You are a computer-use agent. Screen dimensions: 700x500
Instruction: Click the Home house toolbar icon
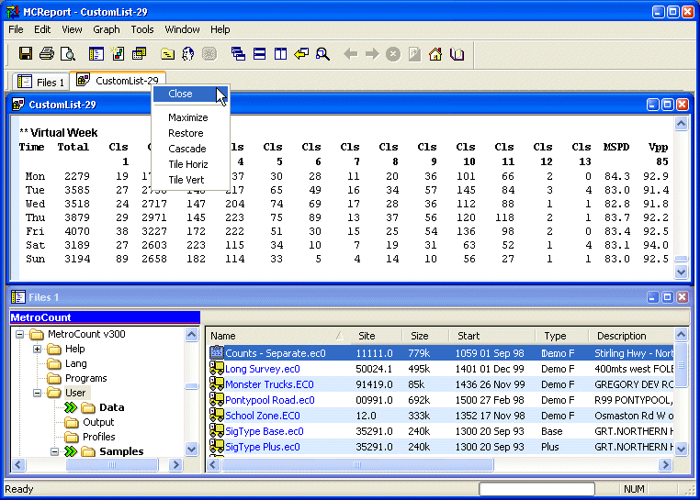point(435,54)
